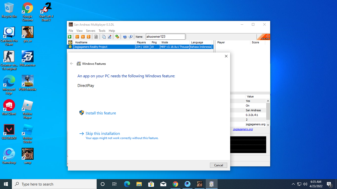Open the File menu in SA-MP
The image size is (337, 189).
click(71, 31)
